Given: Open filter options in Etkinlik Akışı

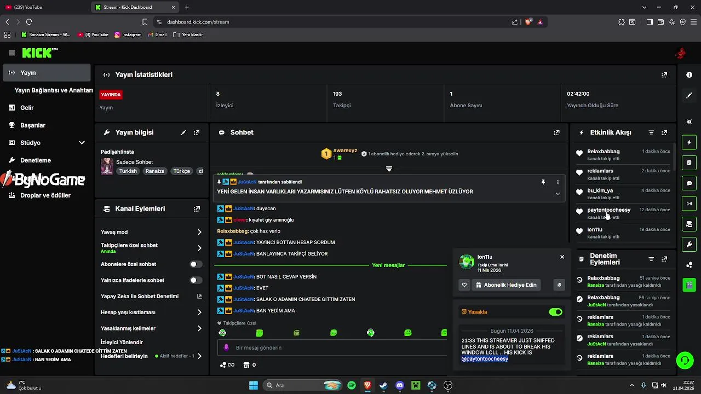Looking at the screenshot, I should click(651, 132).
